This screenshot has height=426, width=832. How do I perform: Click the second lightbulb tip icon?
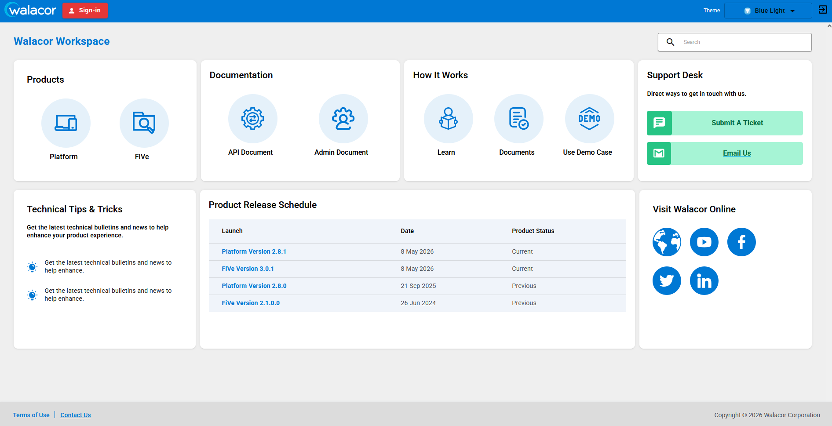click(33, 295)
